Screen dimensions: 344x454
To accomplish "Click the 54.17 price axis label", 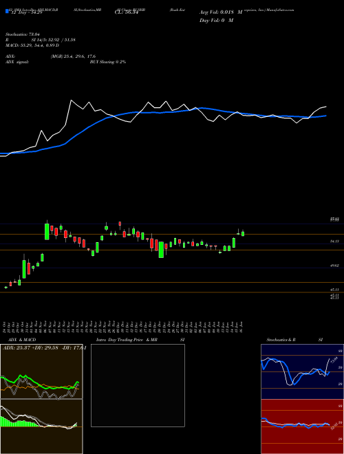I will point(334,241).
